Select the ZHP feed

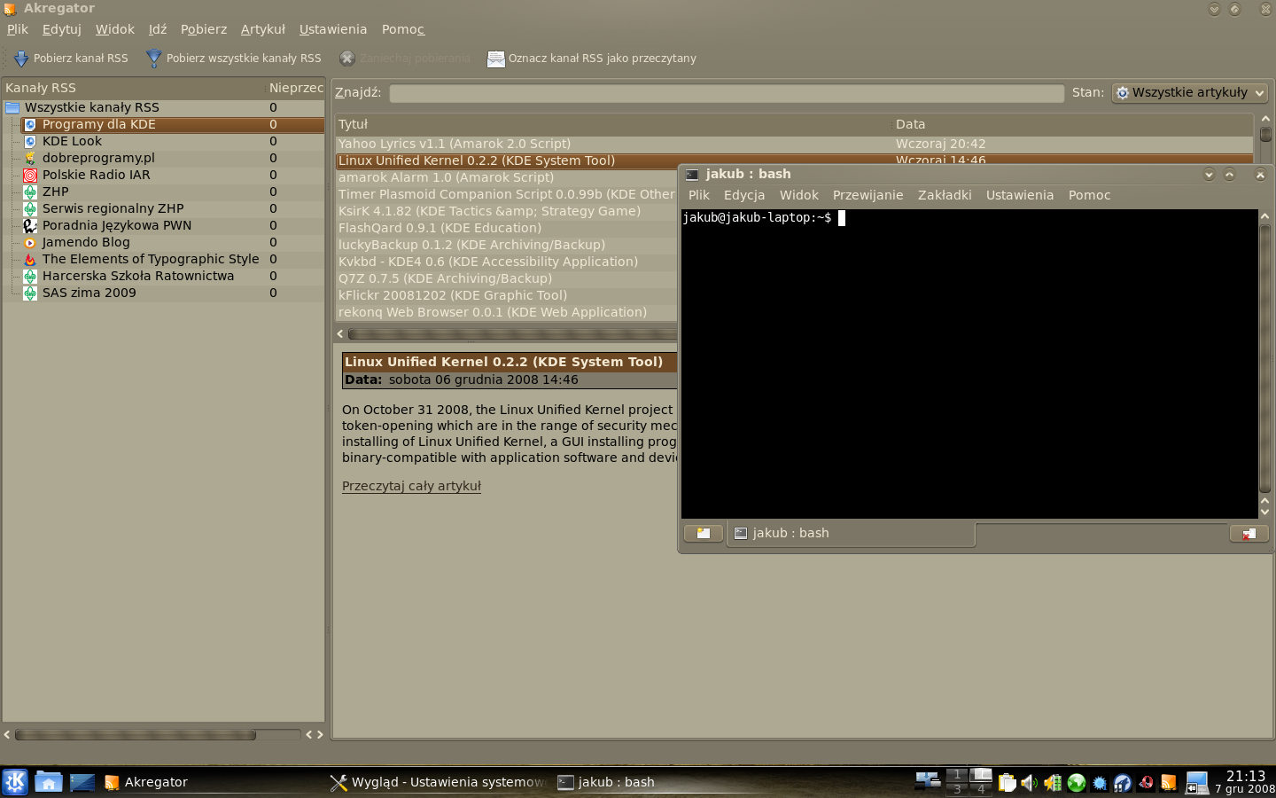coord(56,192)
